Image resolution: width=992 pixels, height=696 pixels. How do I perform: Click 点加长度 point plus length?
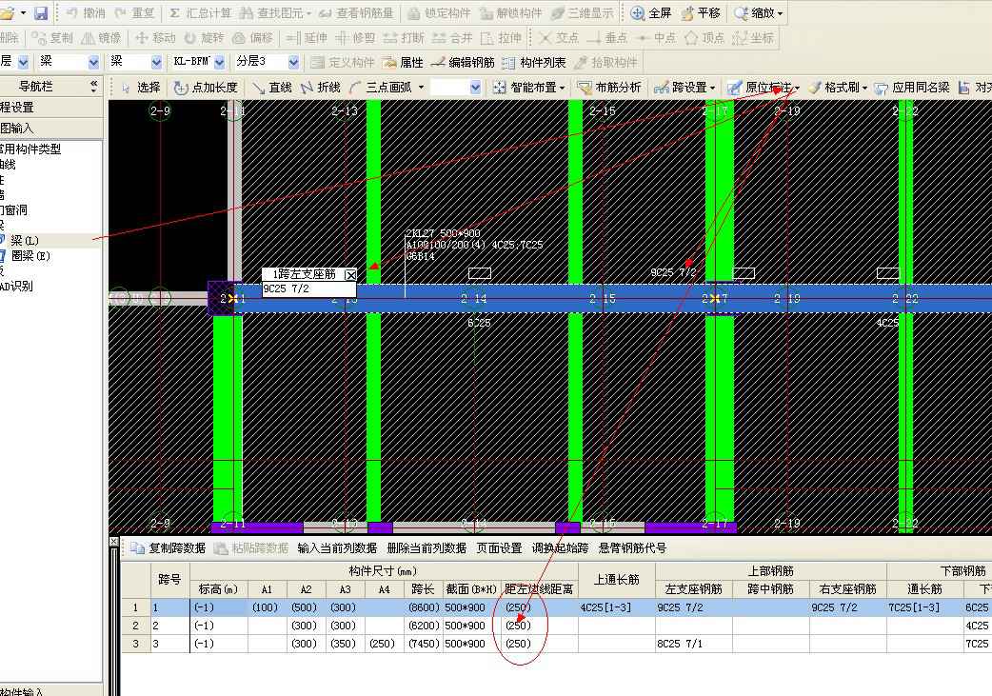tap(206, 88)
